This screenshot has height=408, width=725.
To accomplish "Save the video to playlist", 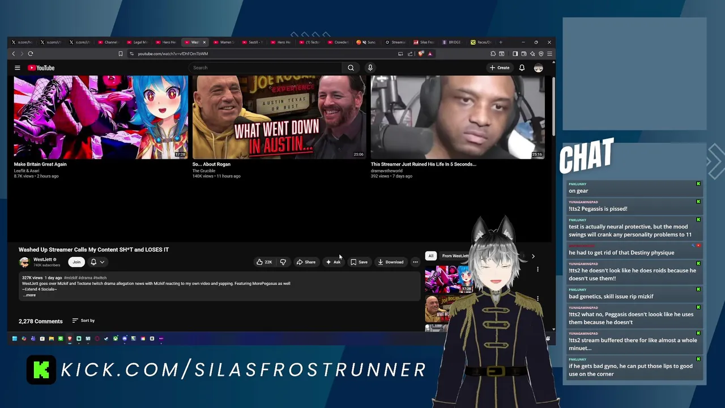I will pos(359,262).
